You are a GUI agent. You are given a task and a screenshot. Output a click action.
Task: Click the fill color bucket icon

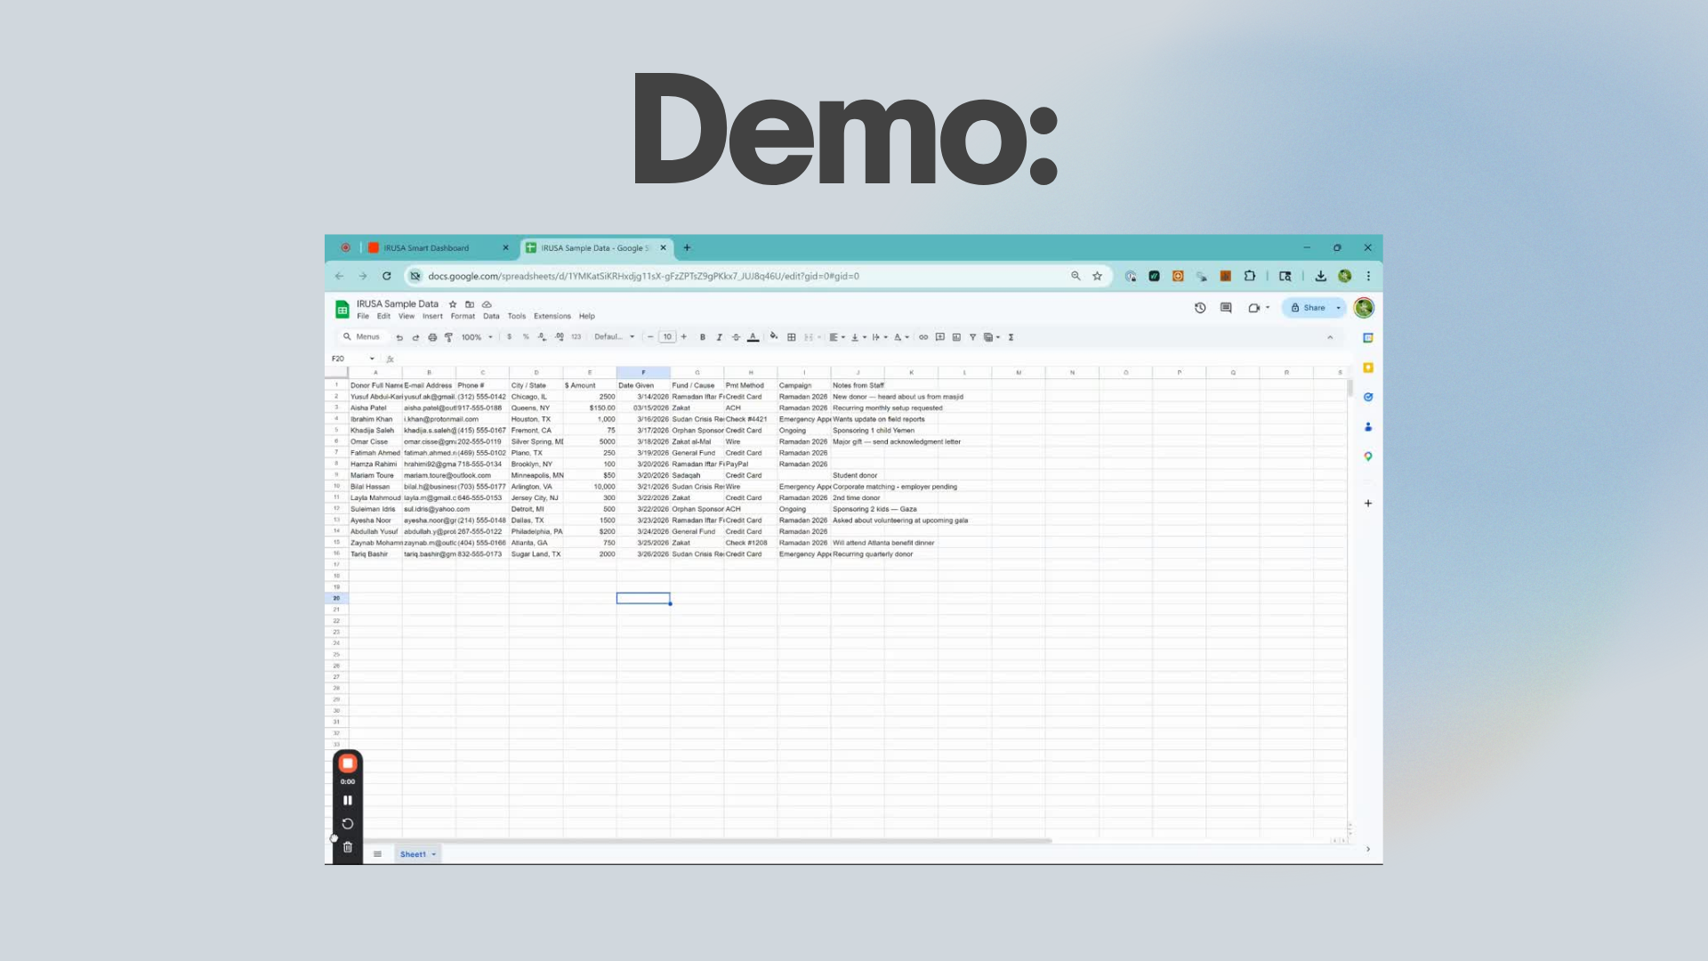(x=774, y=336)
